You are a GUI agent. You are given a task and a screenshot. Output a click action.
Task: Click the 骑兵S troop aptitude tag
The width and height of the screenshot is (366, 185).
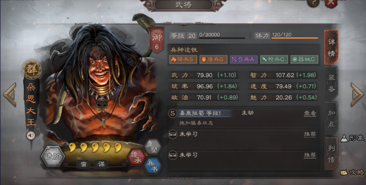[x=183, y=60]
